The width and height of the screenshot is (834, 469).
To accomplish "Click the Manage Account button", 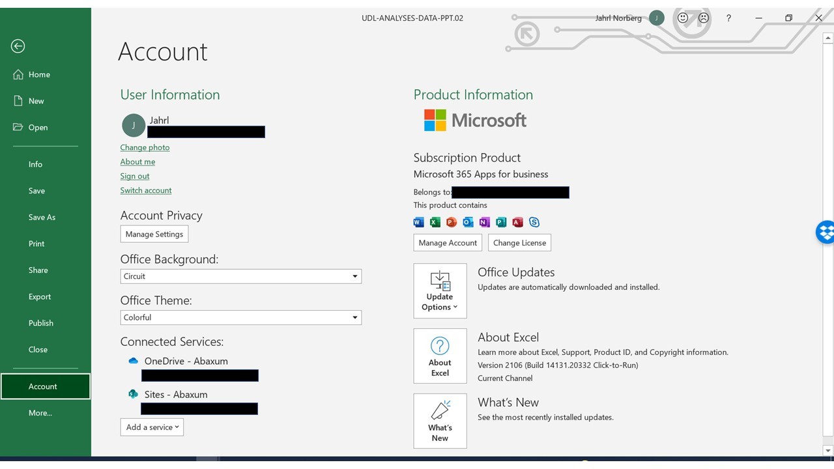I will click(x=448, y=242).
